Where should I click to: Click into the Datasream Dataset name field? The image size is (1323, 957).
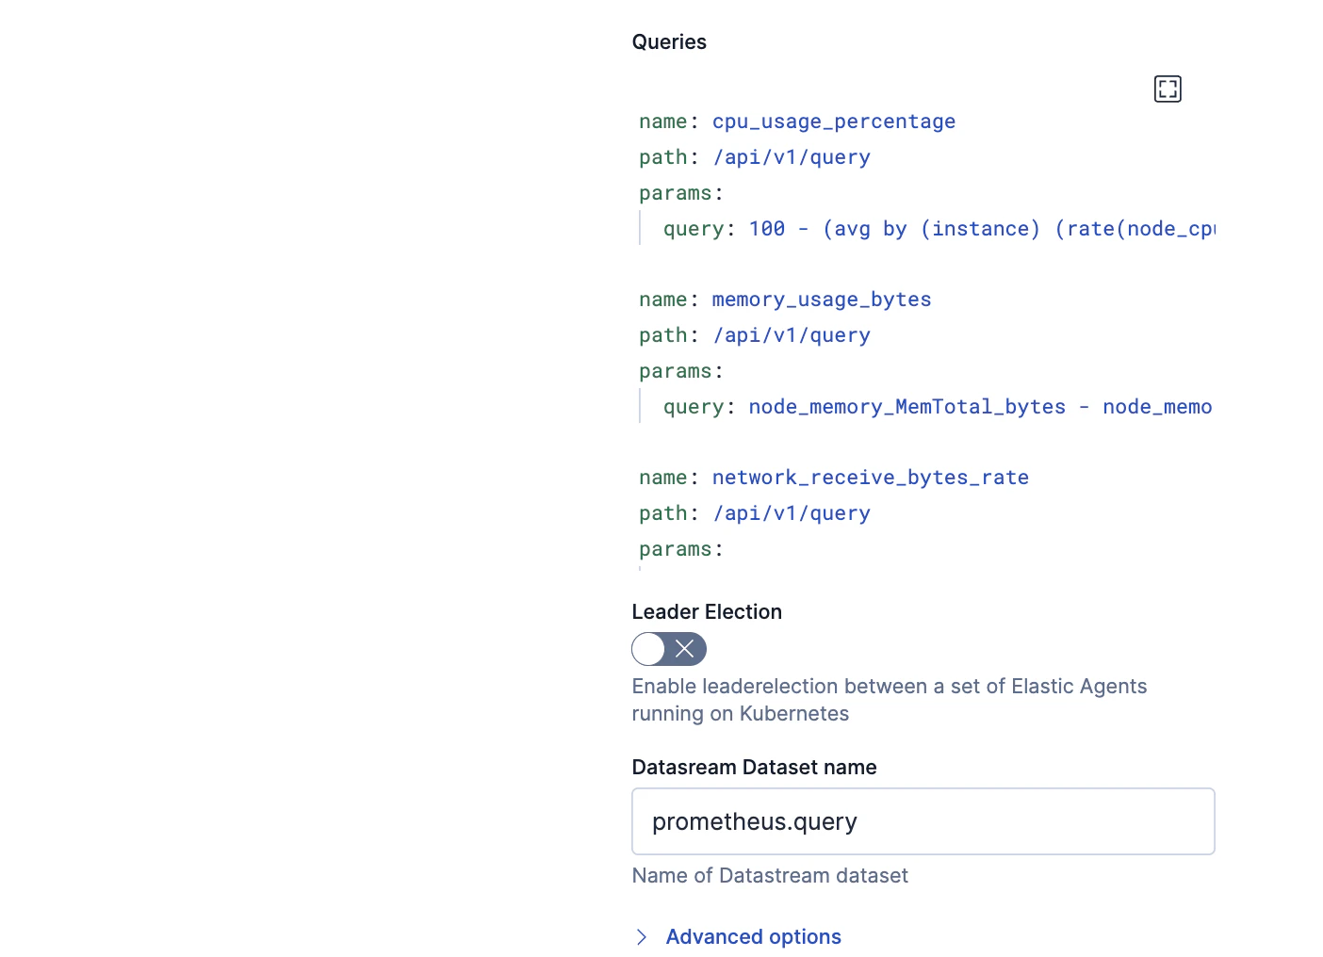click(923, 821)
